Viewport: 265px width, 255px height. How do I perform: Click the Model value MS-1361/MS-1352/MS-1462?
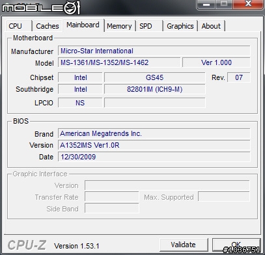coord(119,62)
